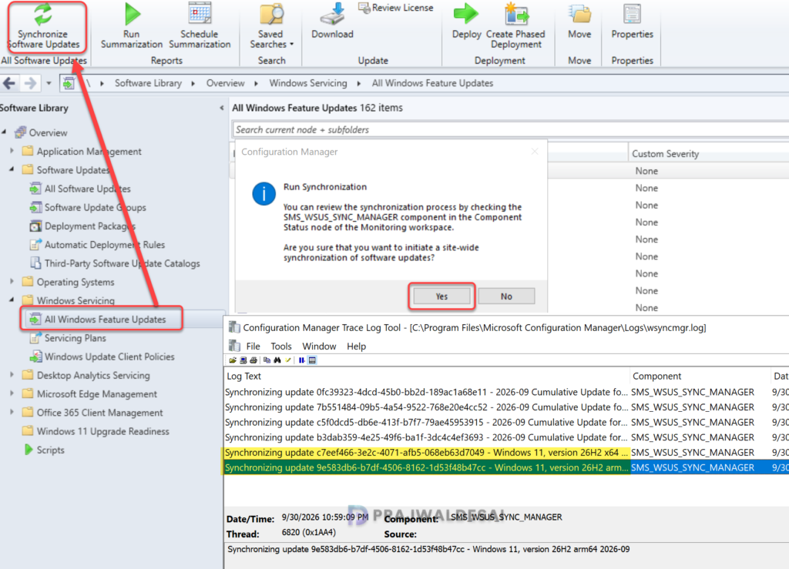Expand Office 365 Client Management node
789x569 pixels.
point(12,412)
